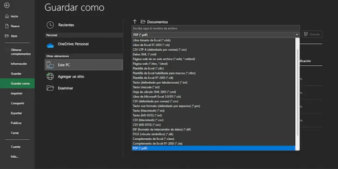Click the Agregar un sitio globe icon

[x=50, y=76]
